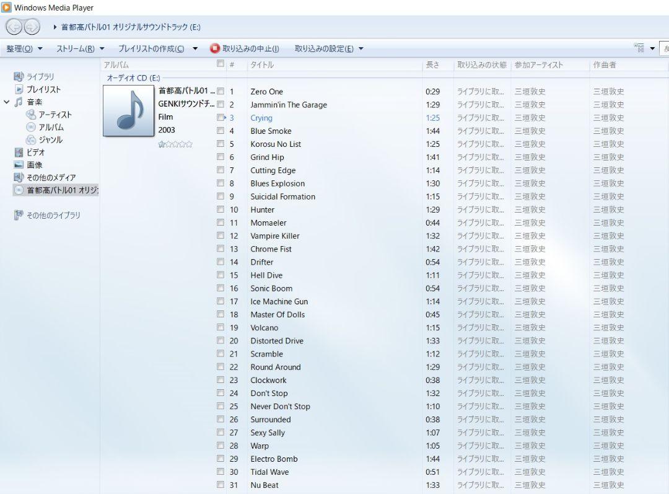Screen dimensions: 669x494
Task: Select the track Nu Beat
Action: tap(265, 485)
